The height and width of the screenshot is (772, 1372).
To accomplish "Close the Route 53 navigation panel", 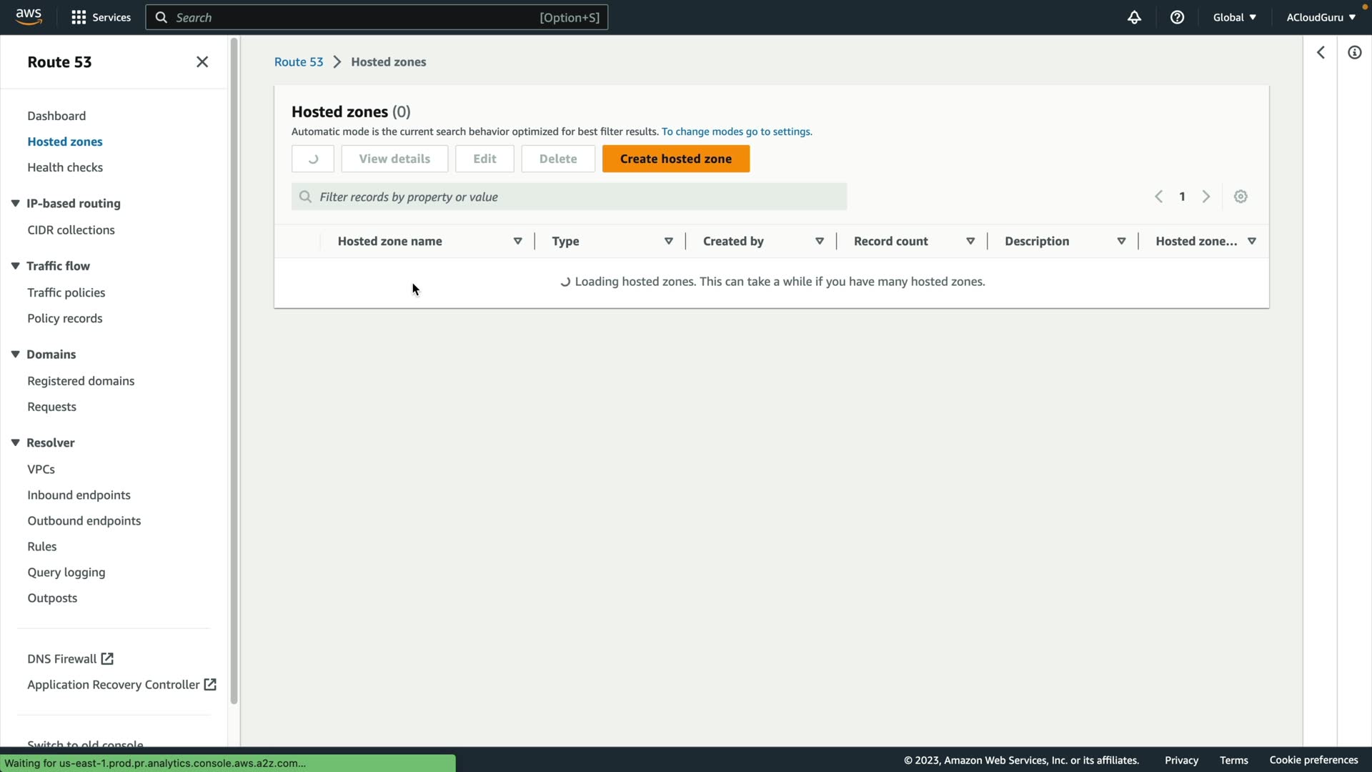I will 202,62.
